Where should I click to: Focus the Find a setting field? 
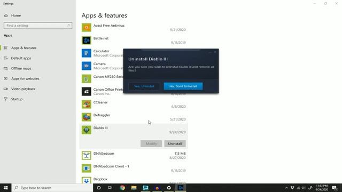tap(38, 26)
